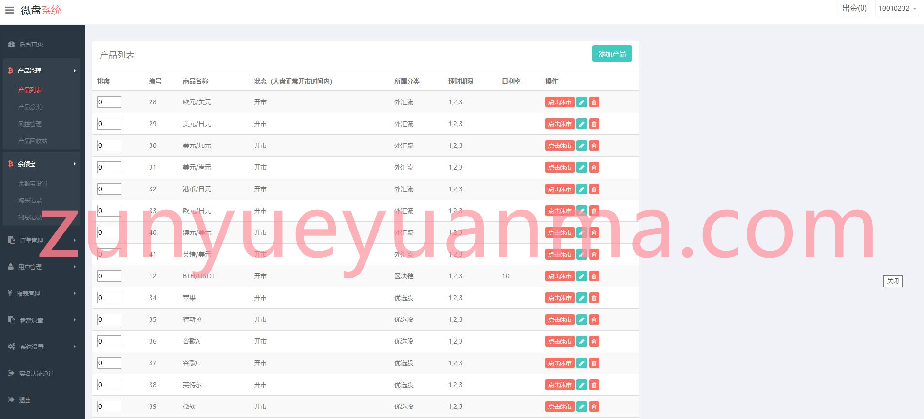Viewport: 924px width, 419px height.
Task: Select 产品分类 in the sidebar
Action: (x=30, y=107)
